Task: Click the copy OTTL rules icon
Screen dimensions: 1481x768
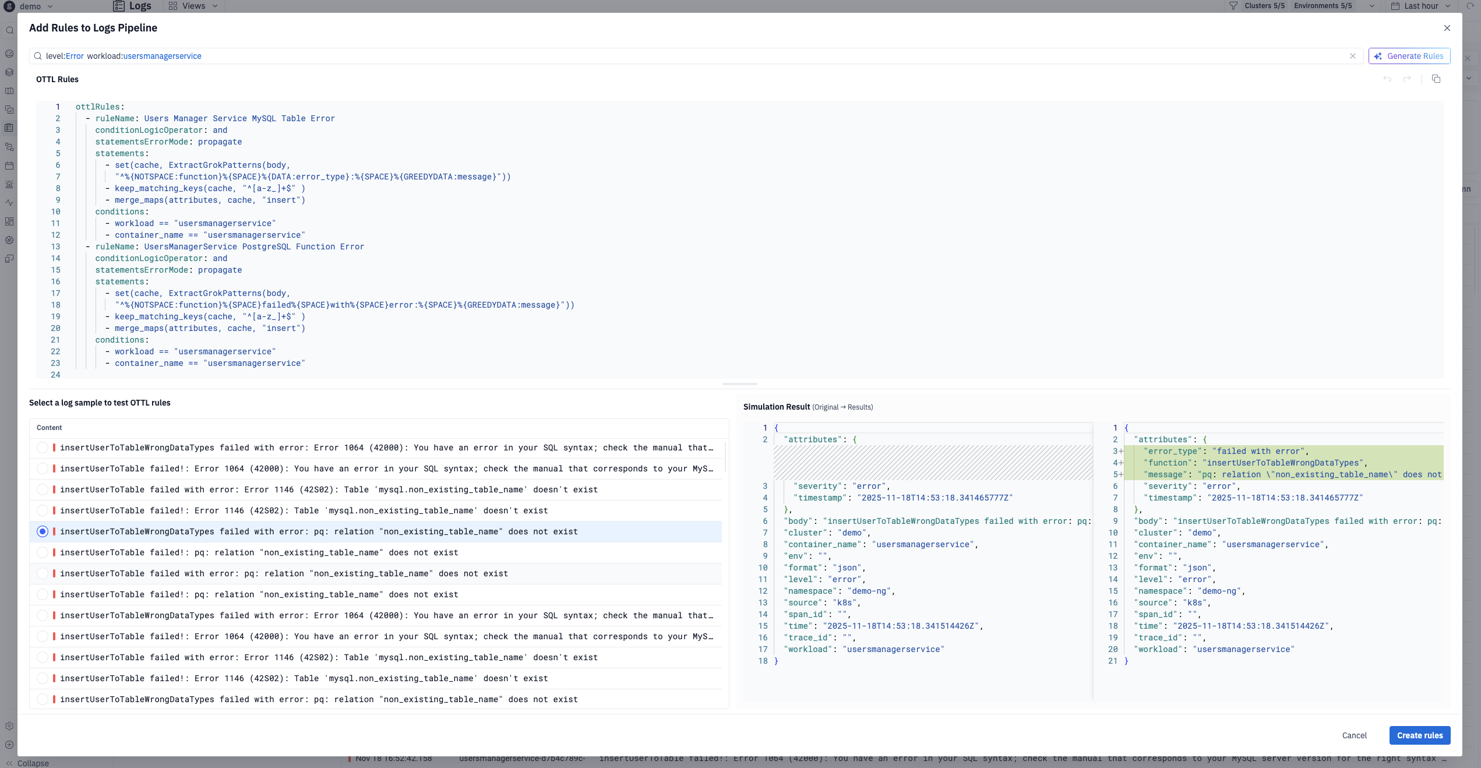Action: pyautogui.click(x=1436, y=79)
